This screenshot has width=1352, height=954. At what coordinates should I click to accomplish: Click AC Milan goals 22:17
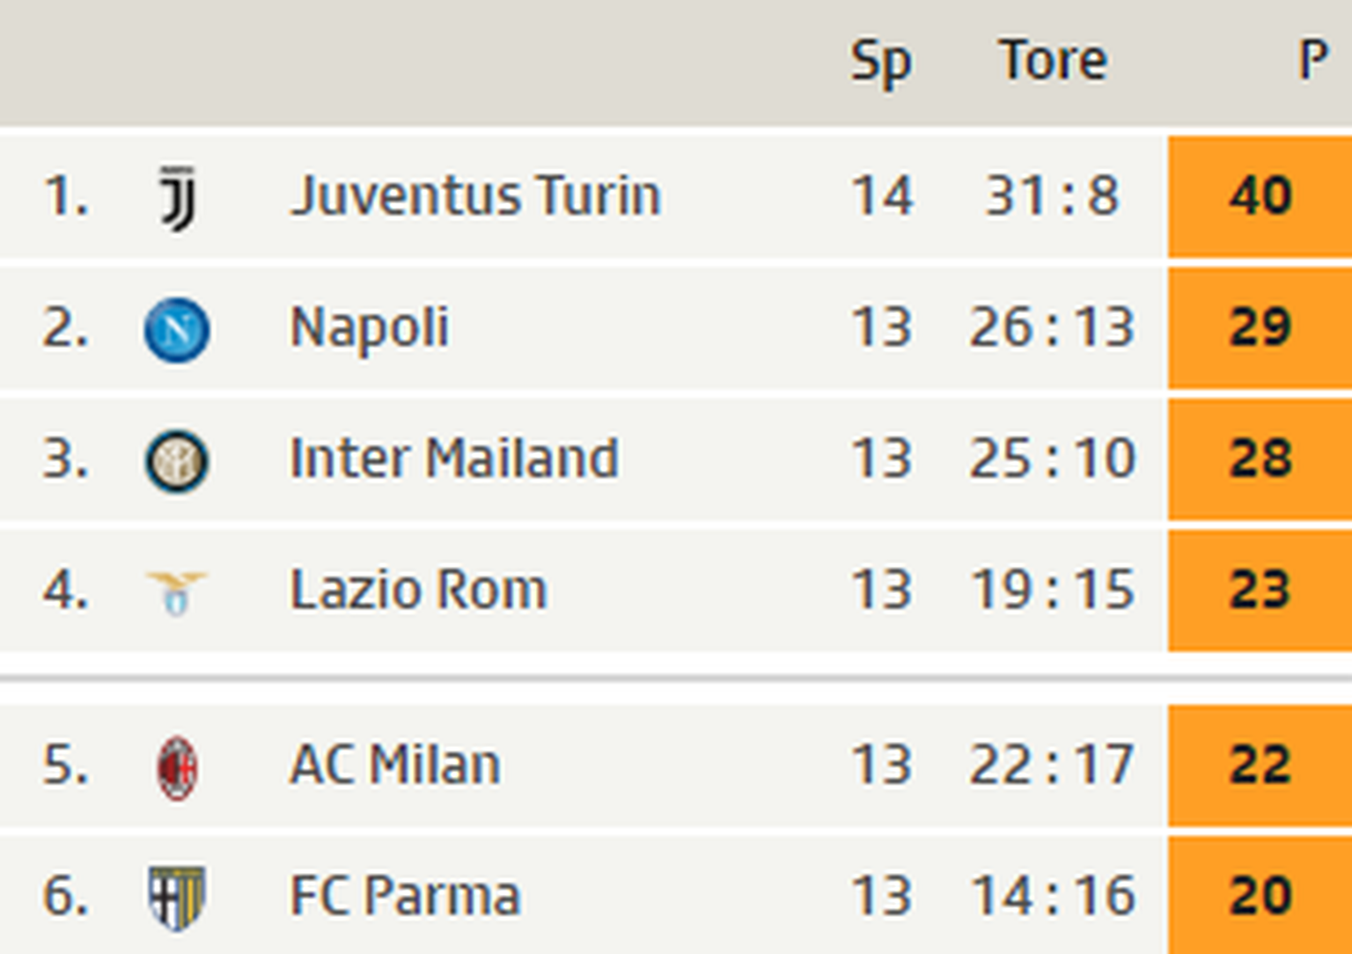tap(1052, 765)
